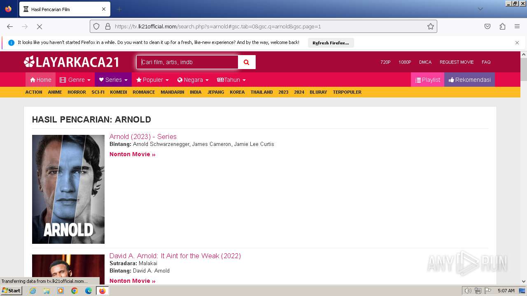Click the network tray icon
This screenshot has height=296, width=527.
pyautogui.click(x=478, y=291)
